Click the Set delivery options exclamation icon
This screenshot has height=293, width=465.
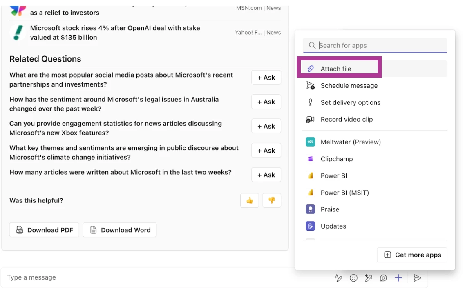(x=310, y=102)
